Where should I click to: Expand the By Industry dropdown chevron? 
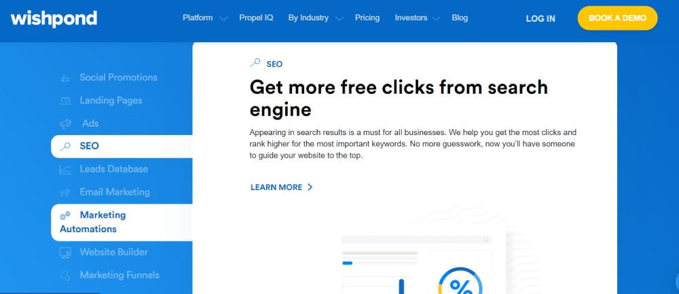[339, 18]
